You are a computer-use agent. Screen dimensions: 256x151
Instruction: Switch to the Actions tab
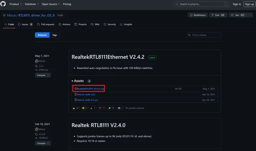coord(64,24)
